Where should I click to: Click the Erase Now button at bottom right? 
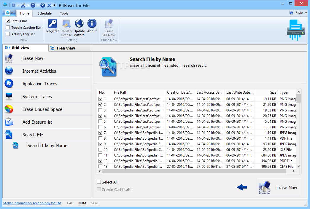coord(279,187)
